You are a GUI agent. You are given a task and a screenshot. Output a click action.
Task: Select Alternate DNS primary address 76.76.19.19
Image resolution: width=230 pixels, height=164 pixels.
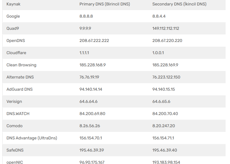click(x=89, y=77)
